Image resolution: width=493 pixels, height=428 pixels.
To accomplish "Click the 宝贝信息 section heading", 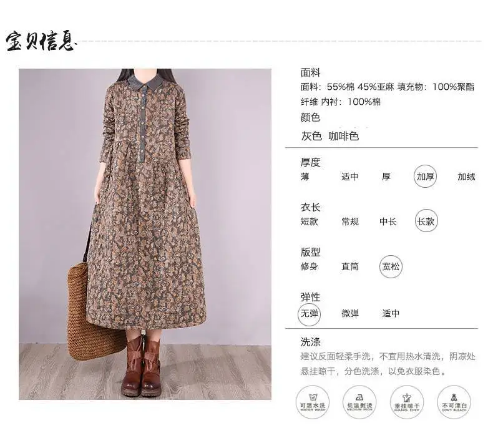I will 41,41.
